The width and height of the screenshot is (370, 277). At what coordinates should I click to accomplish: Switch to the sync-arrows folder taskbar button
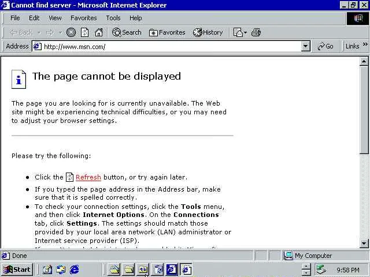coord(143,269)
